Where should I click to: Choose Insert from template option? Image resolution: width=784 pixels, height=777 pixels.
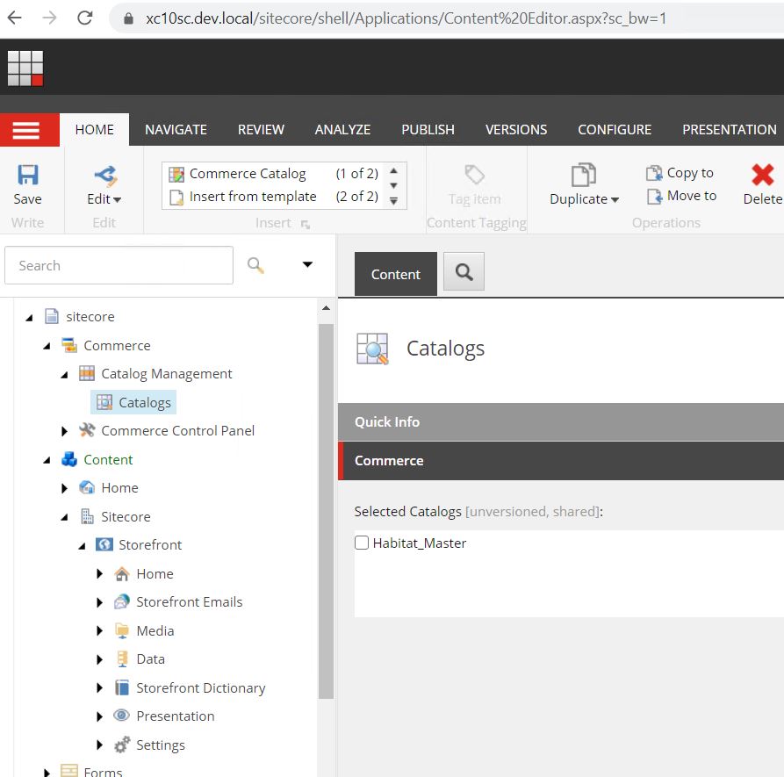click(253, 197)
